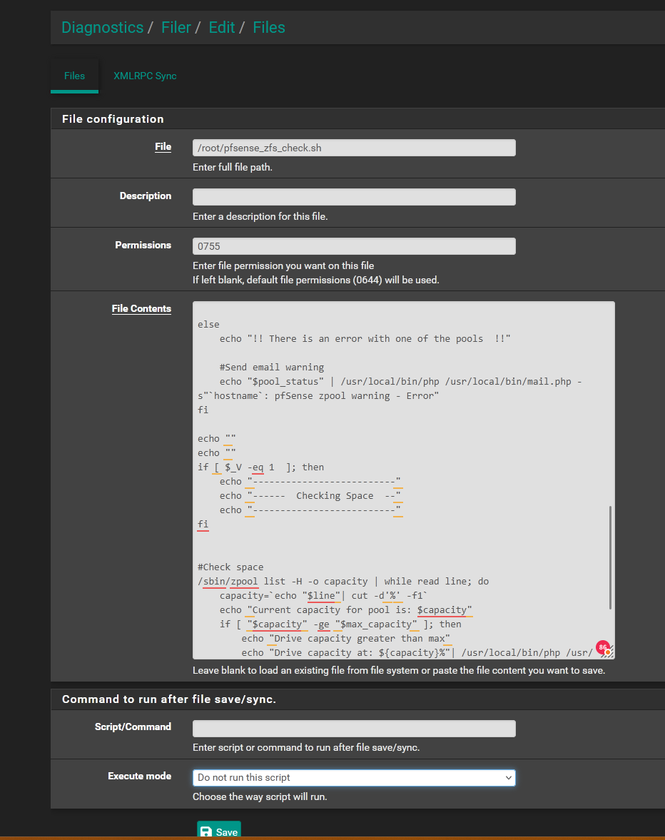The height and width of the screenshot is (840, 665).
Task: Click the '#Send email warning' line
Action: point(271,367)
